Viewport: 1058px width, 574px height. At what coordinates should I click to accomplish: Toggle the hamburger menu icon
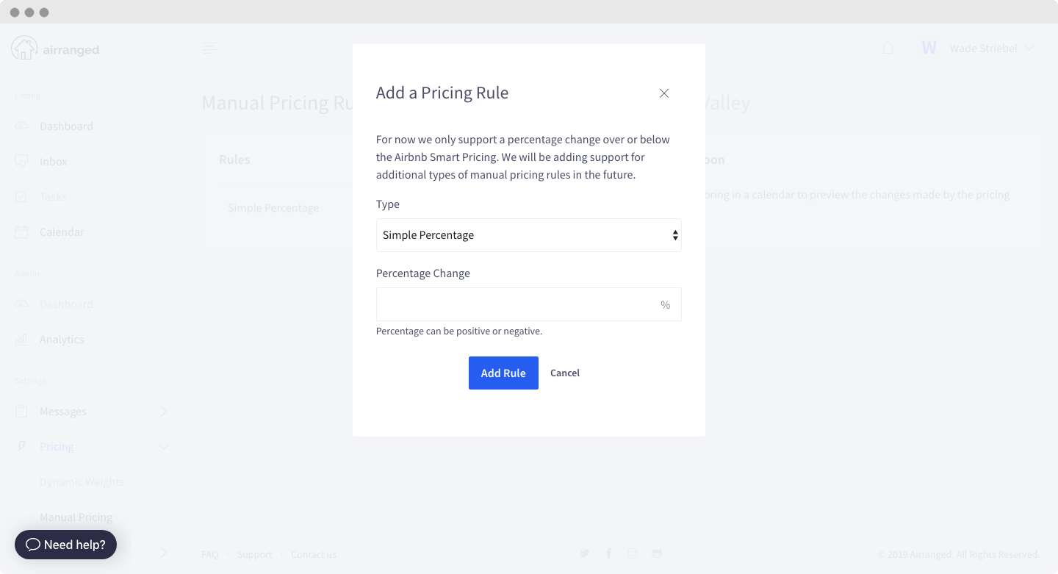(210, 49)
